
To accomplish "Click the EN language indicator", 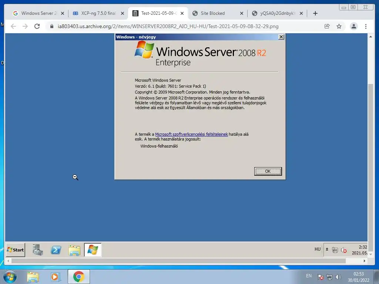I will (309, 276).
